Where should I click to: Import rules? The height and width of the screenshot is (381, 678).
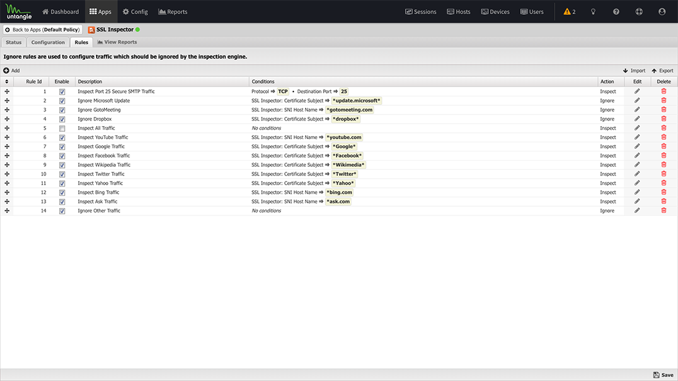[x=634, y=70]
